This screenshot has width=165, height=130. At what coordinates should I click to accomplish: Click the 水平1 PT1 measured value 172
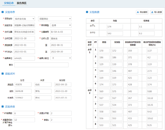[x=117, y=51]
